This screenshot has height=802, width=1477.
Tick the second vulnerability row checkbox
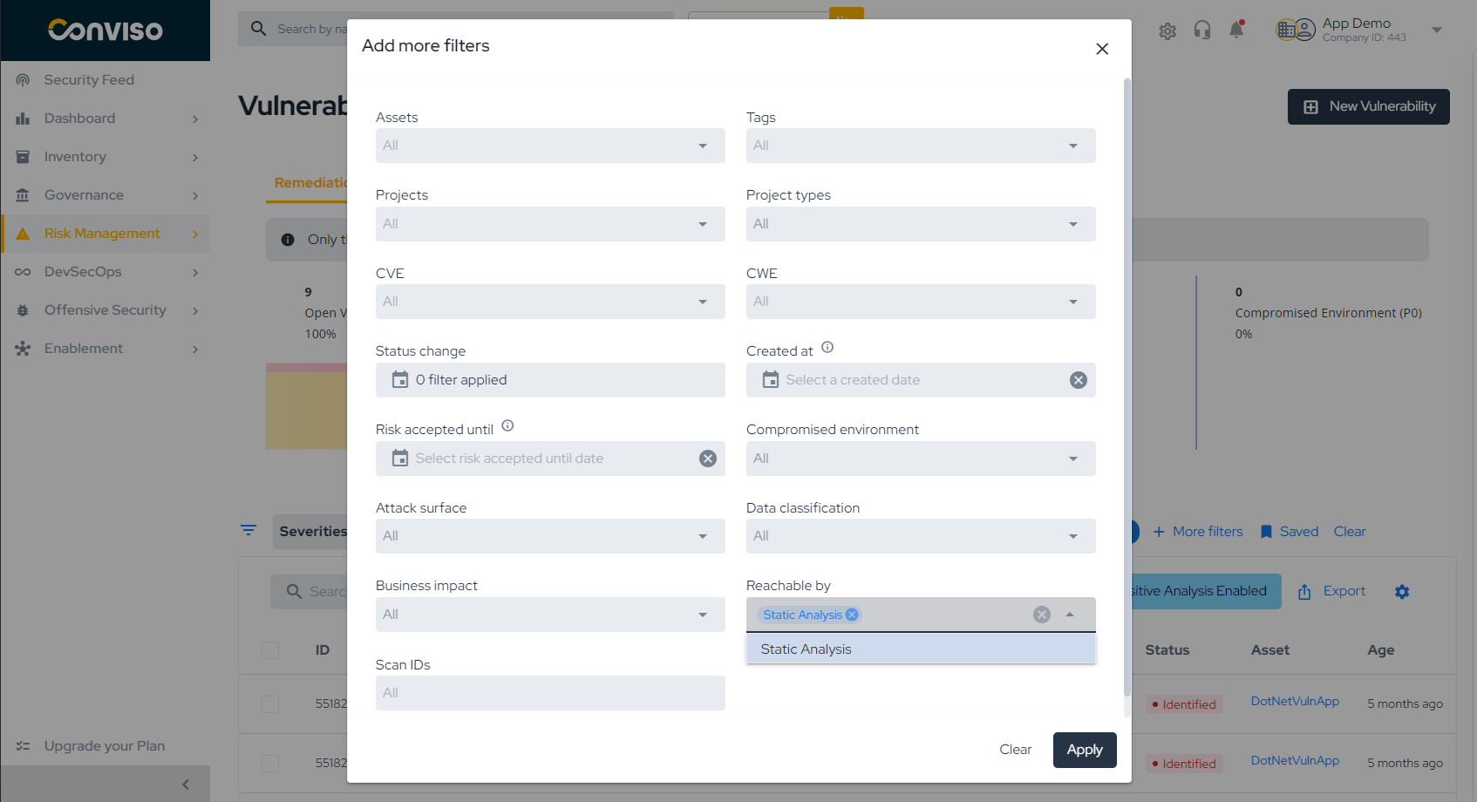[270, 764]
